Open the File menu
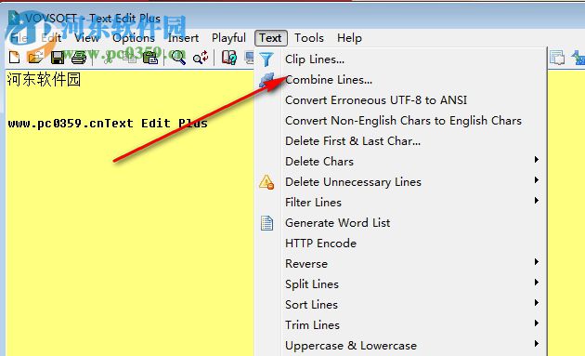The width and height of the screenshot is (585, 356). point(19,38)
